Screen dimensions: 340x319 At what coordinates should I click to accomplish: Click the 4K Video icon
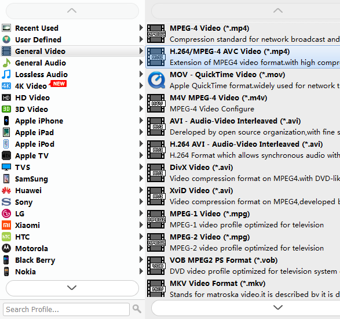pyautogui.click(x=6, y=86)
